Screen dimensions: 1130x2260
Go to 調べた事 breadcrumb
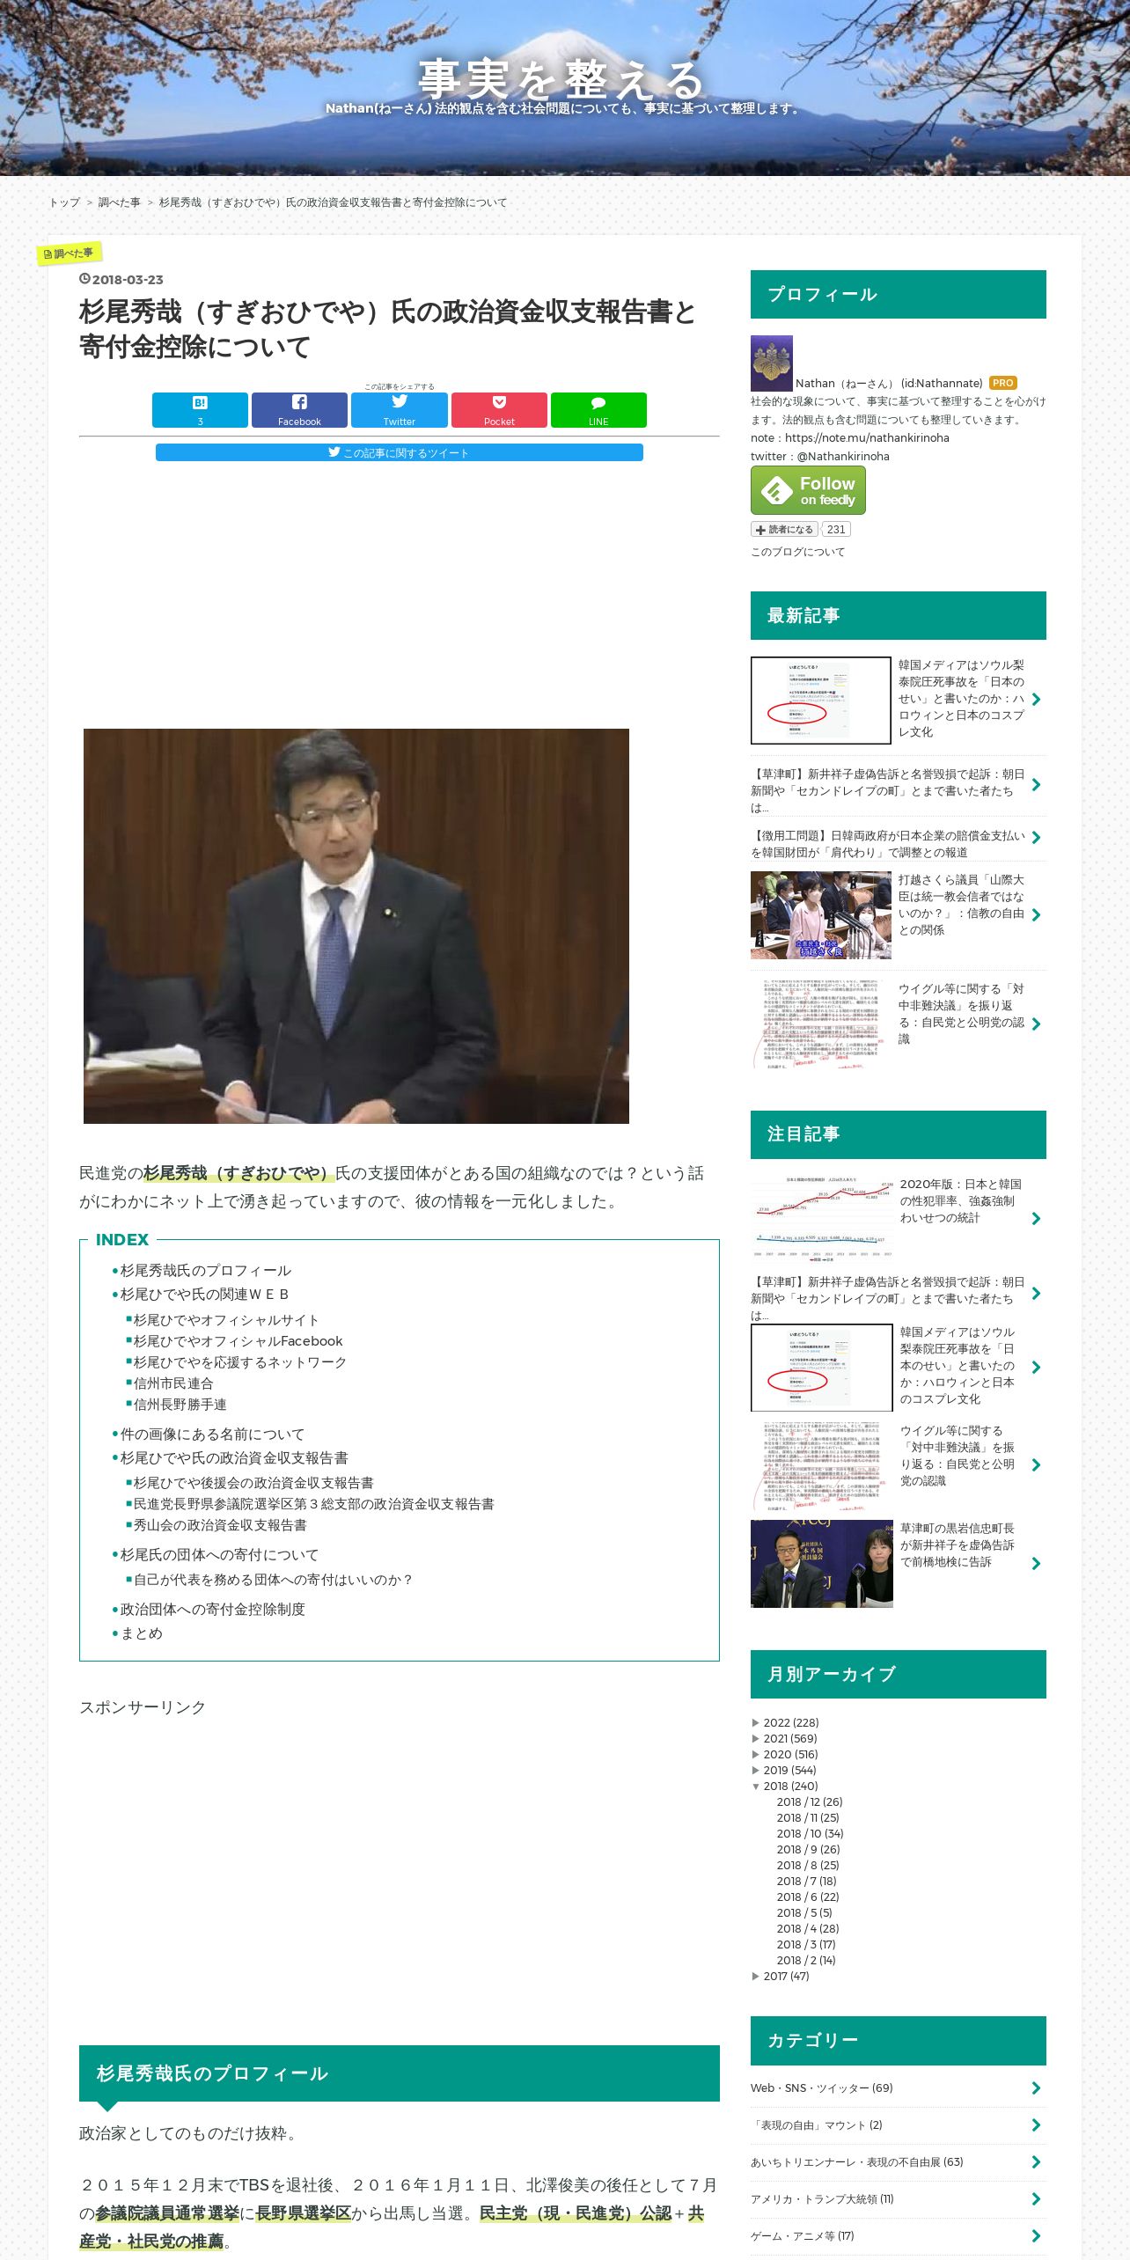[x=119, y=202]
